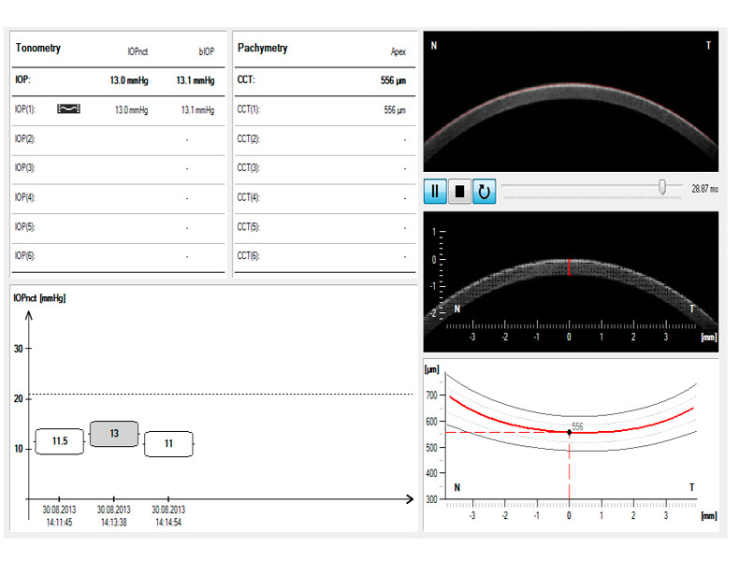Click the playback time slider handle
The height and width of the screenshot is (561, 739).
662,188
